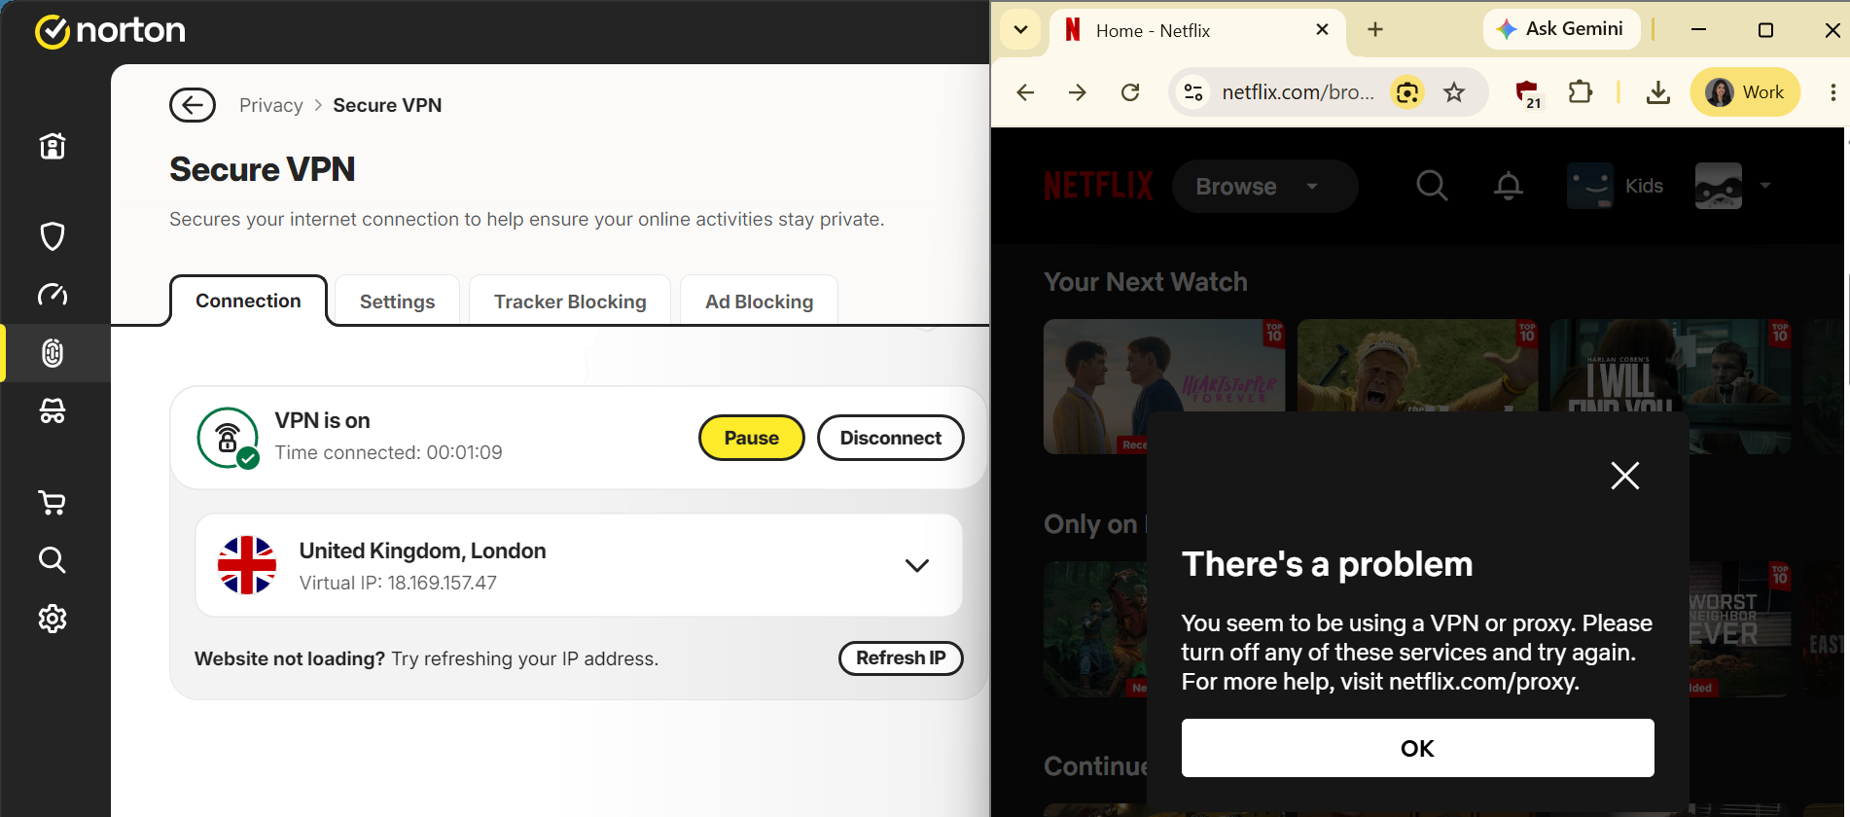View site information icon in address bar
1850x817 pixels.
pyautogui.click(x=1193, y=92)
